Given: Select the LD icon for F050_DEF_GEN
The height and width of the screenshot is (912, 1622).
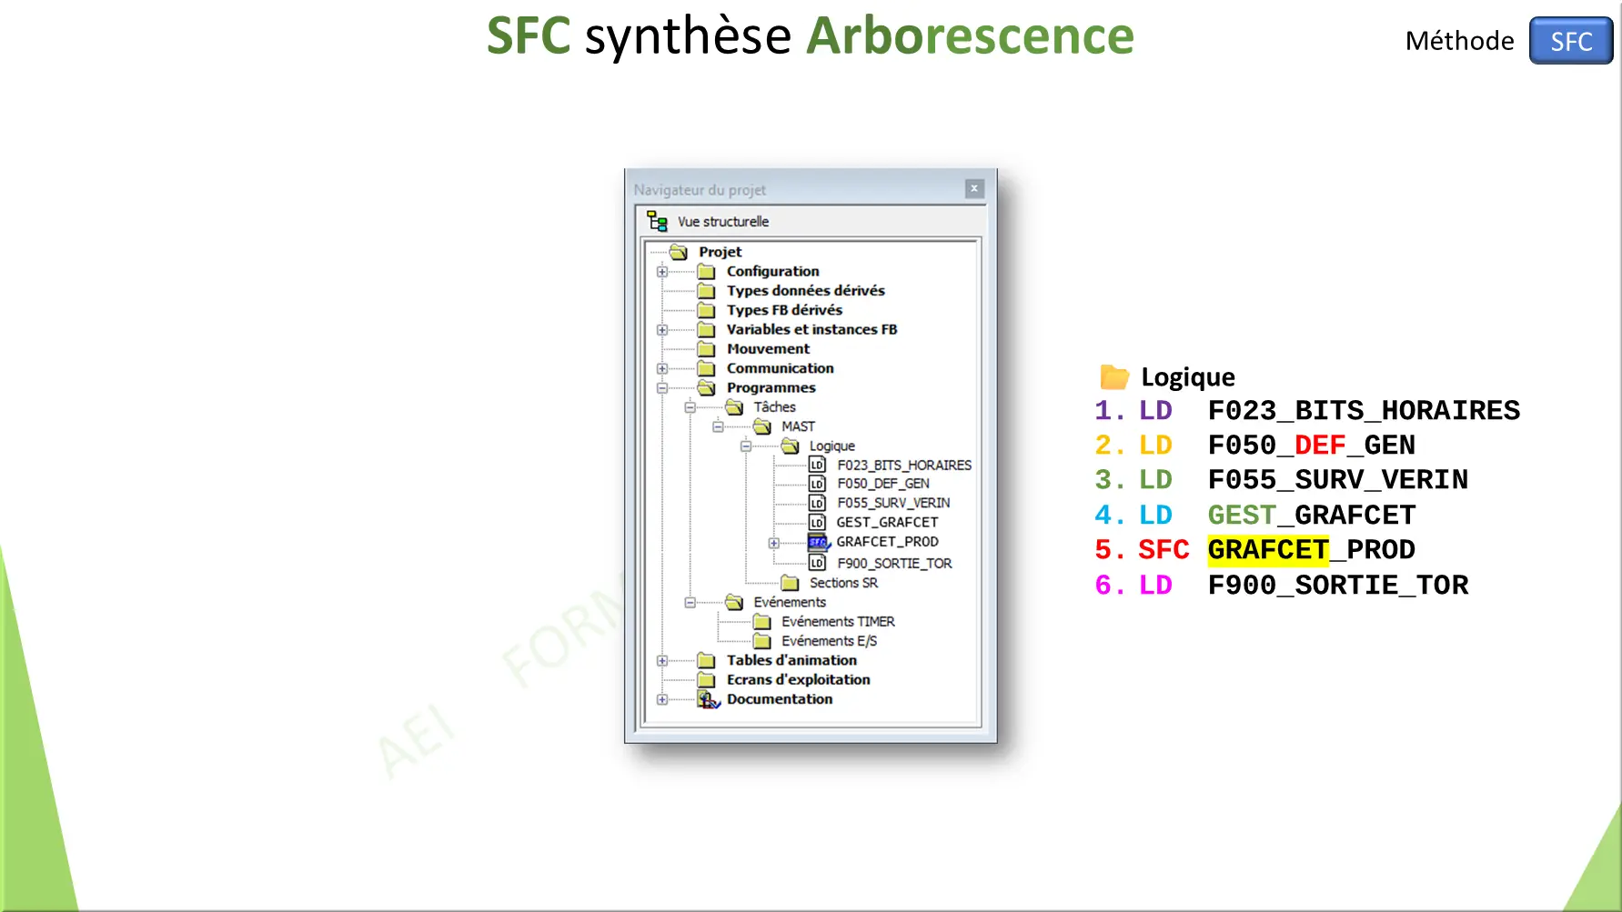Looking at the screenshot, I should pos(816,484).
